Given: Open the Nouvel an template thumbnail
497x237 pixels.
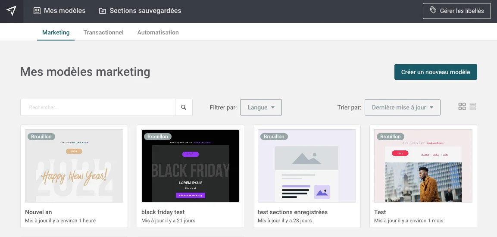Looking at the screenshot, I should tap(74, 166).
